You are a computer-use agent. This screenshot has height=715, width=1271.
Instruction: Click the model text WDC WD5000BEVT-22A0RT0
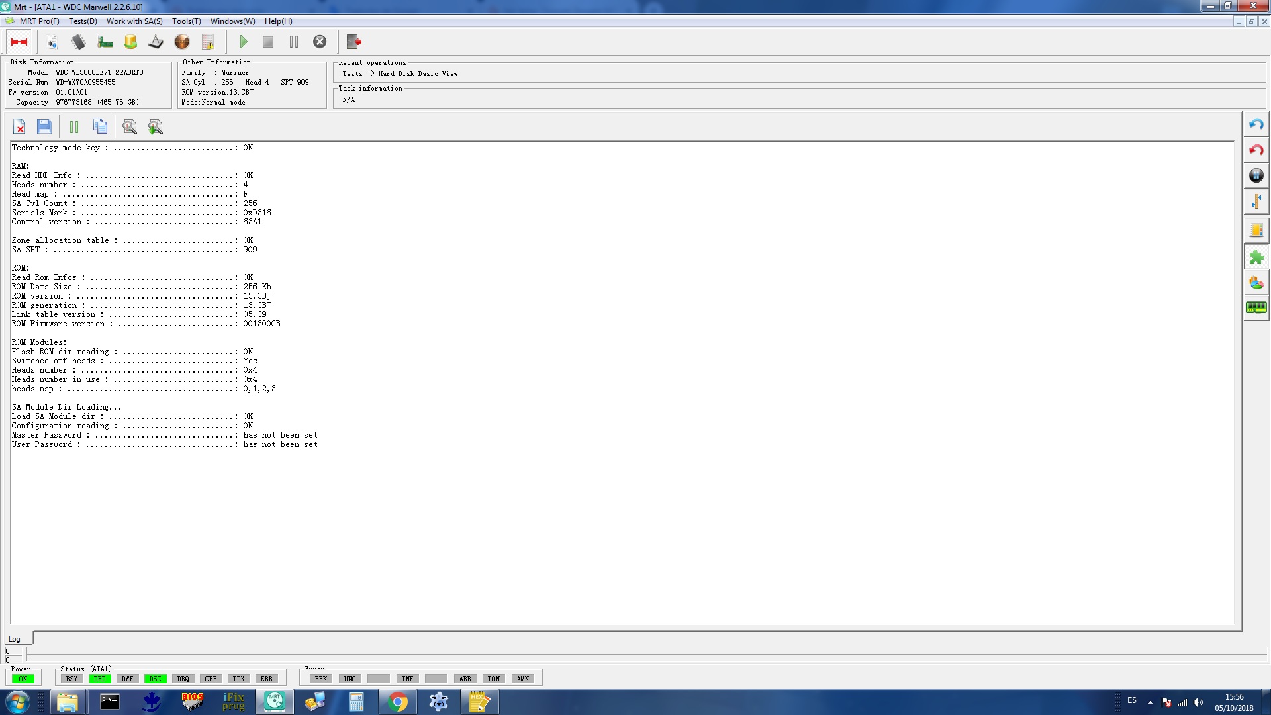99,72
